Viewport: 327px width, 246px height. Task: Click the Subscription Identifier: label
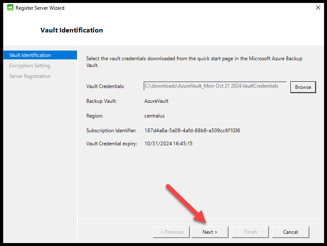coord(111,131)
